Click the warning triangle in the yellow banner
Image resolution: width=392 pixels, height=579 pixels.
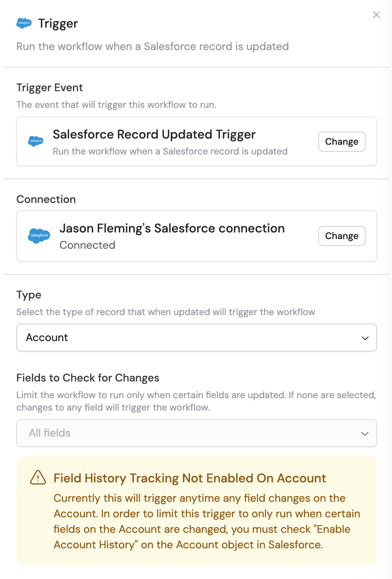[x=38, y=478]
